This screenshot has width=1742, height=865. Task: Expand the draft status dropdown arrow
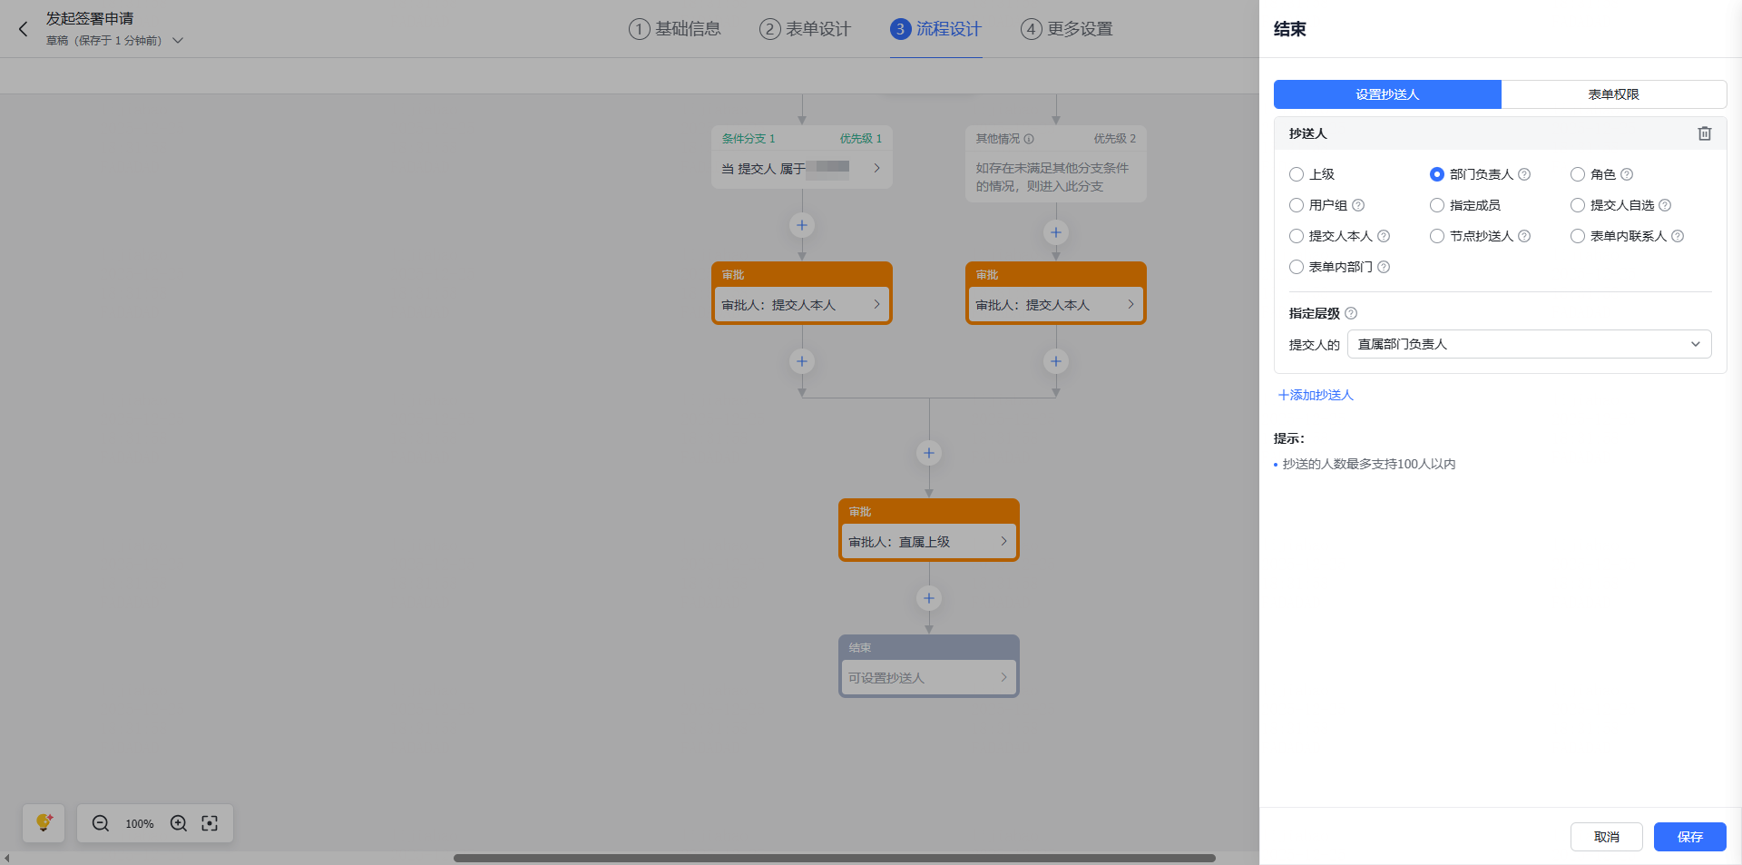tap(178, 41)
